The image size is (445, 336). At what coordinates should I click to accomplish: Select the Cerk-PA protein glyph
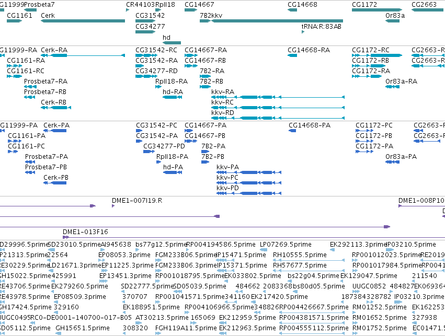click(x=55, y=131)
